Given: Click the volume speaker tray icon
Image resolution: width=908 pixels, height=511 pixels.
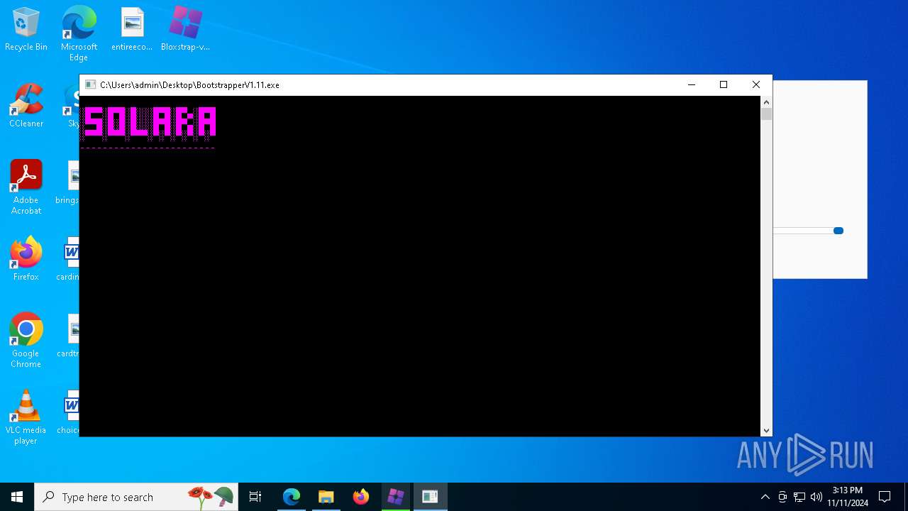Looking at the screenshot, I should tap(816, 497).
